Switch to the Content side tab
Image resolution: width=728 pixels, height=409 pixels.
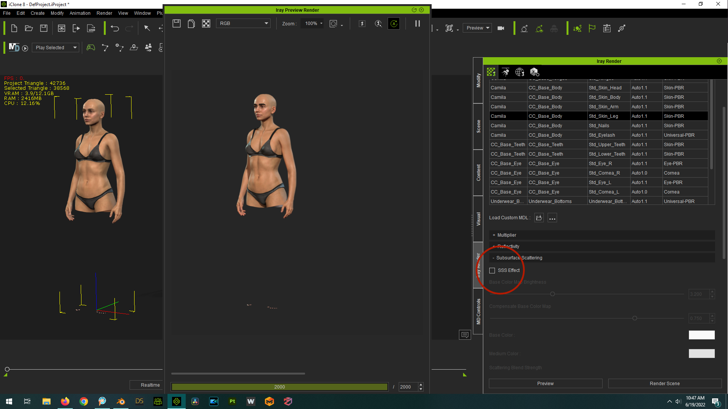[478, 173]
